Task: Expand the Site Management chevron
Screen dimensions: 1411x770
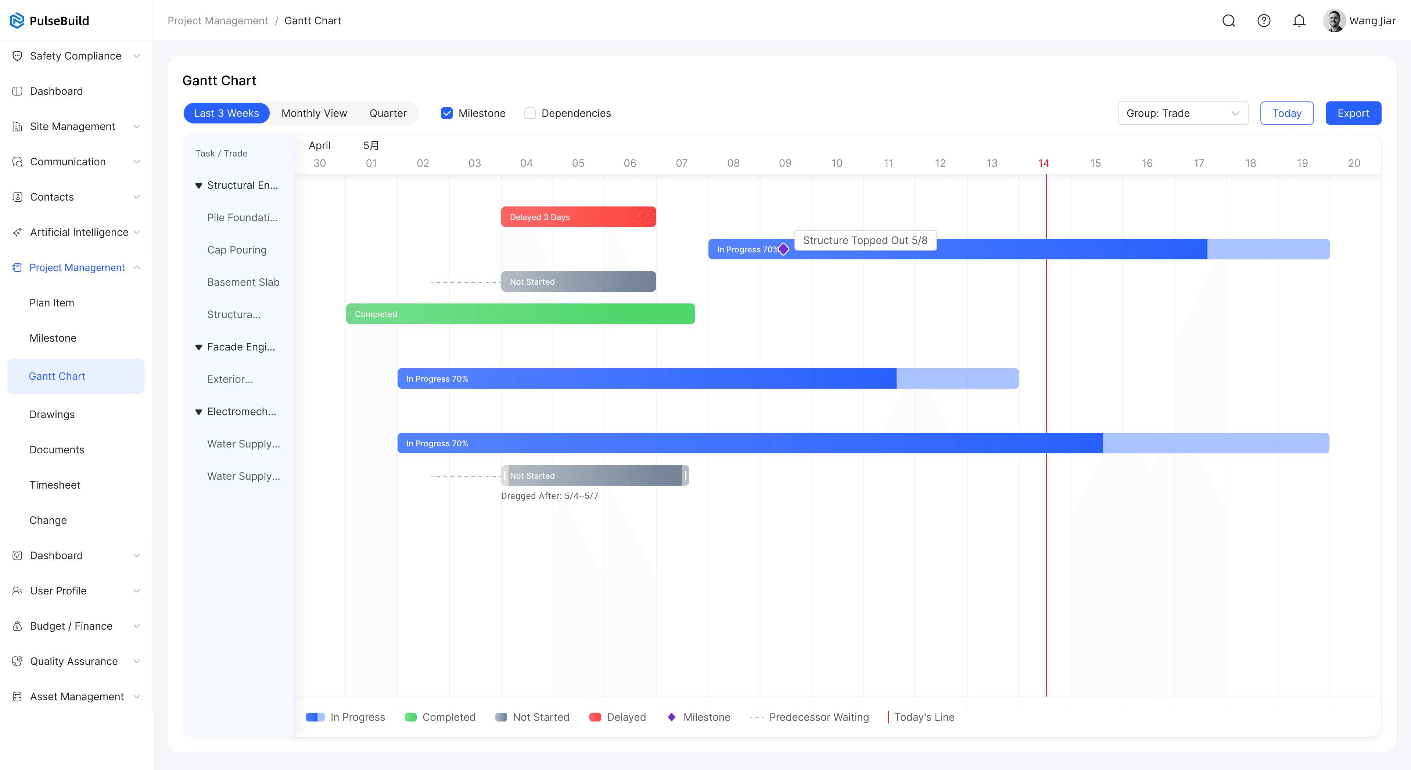Action: (137, 126)
